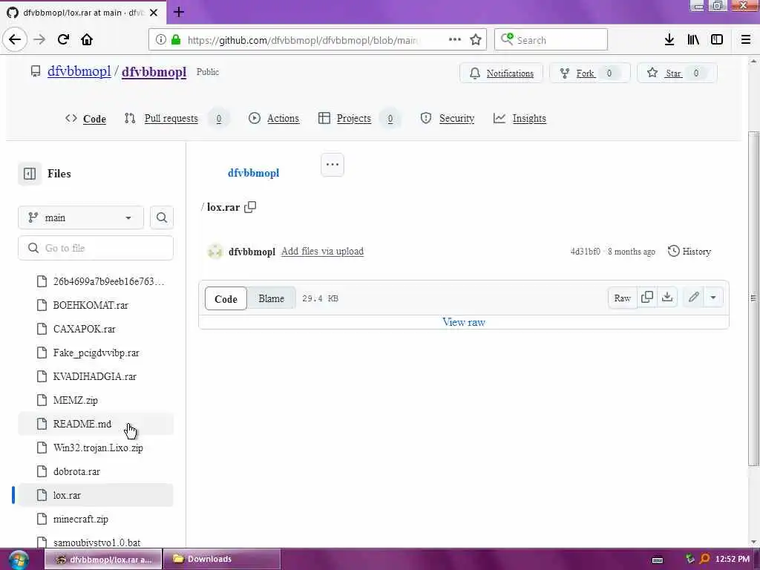Open the Firefox hamburger menu
The height and width of the screenshot is (570, 760).
(x=746, y=40)
